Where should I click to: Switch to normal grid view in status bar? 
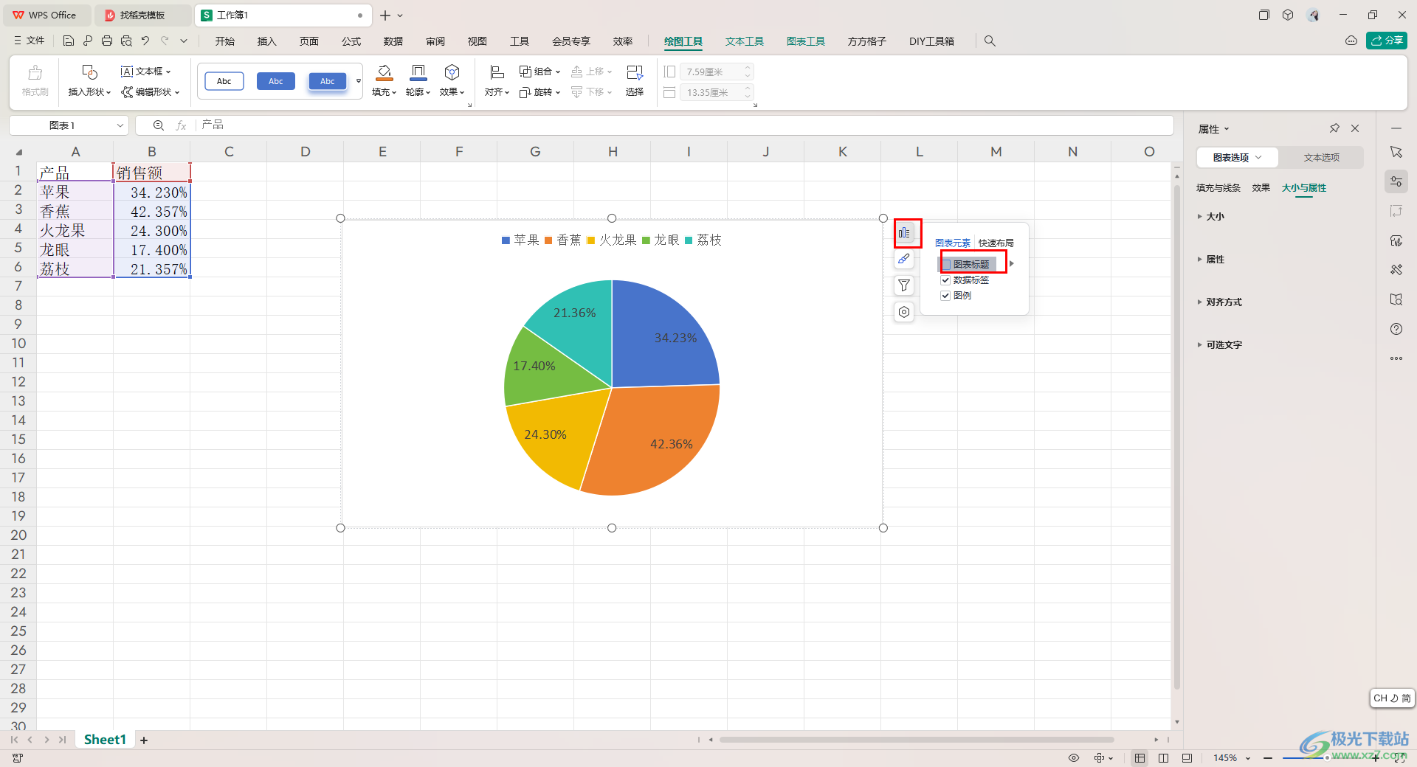tap(1140, 758)
